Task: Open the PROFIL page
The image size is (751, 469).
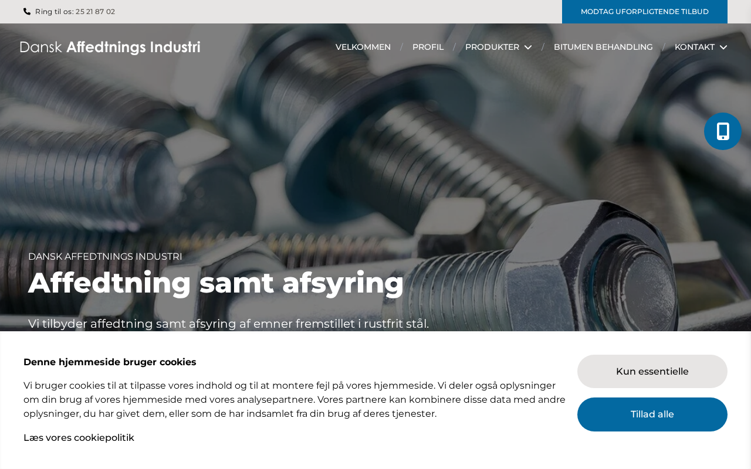Action: pos(428,47)
